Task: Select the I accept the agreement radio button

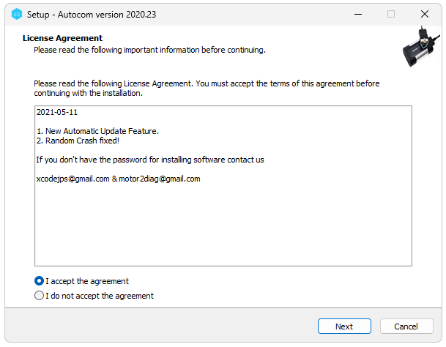Action: pyautogui.click(x=39, y=281)
